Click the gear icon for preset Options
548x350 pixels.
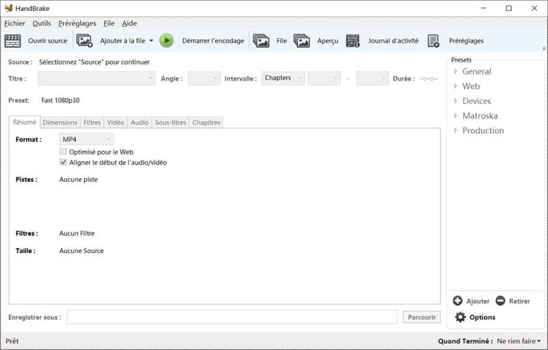[460, 317]
